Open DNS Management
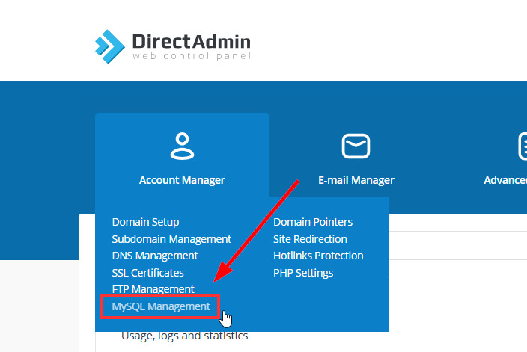Image resolution: width=527 pixels, height=352 pixels. tap(155, 256)
